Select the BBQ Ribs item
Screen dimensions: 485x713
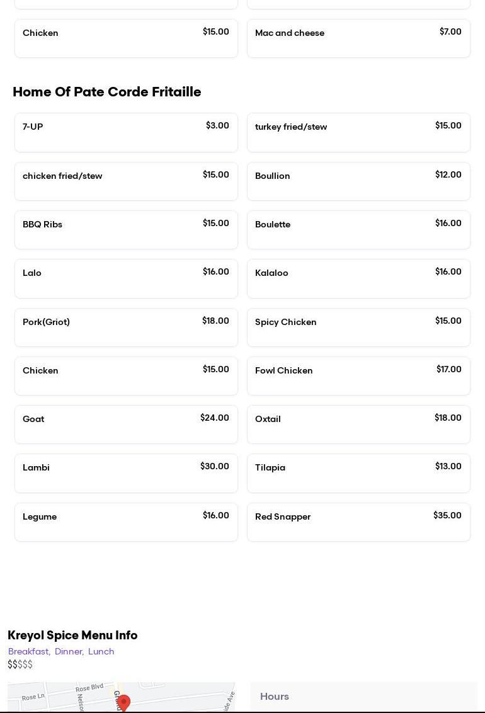(x=126, y=230)
